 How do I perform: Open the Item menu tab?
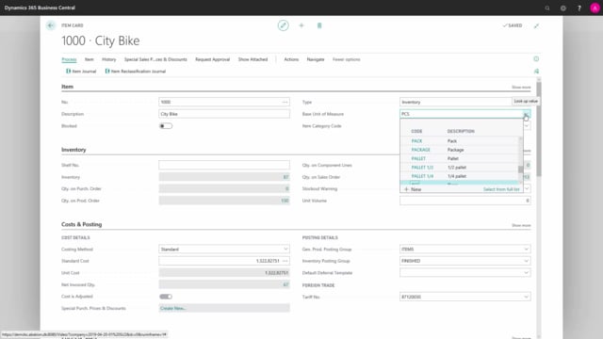(x=90, y=59)
